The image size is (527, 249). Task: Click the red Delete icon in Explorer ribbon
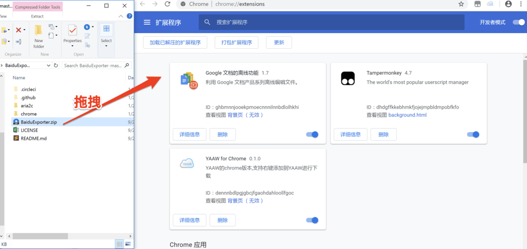(x=18, y=30)
